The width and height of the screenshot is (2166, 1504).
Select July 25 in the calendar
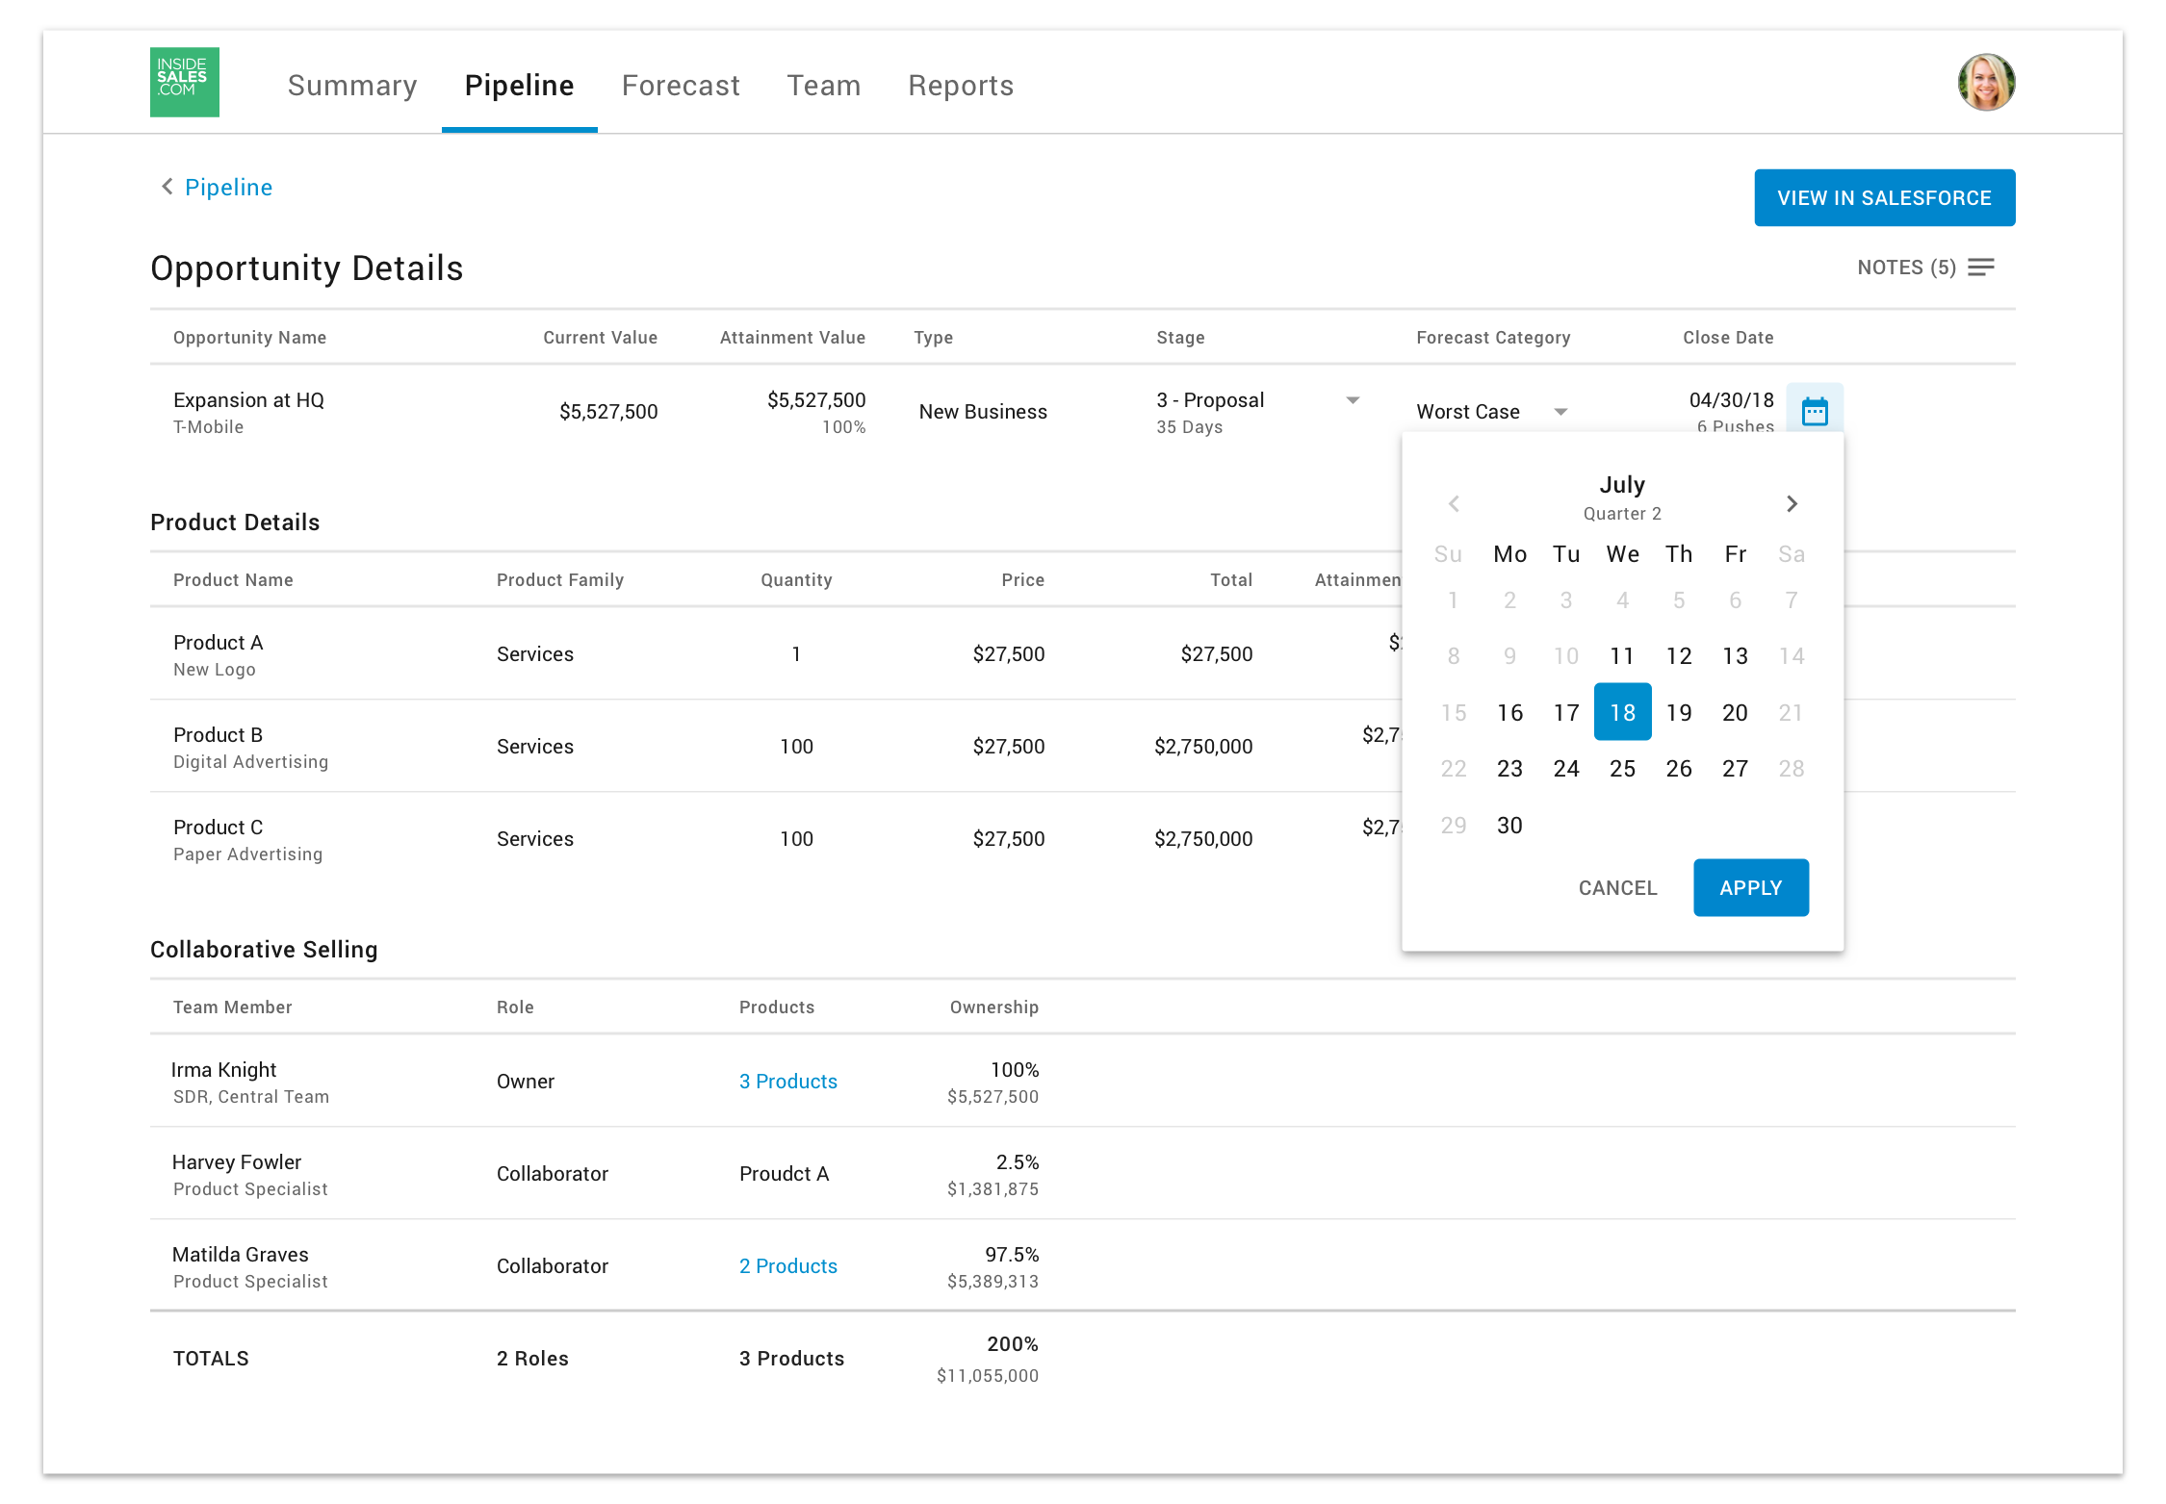pyautogui.click(x=1622, y=769)
